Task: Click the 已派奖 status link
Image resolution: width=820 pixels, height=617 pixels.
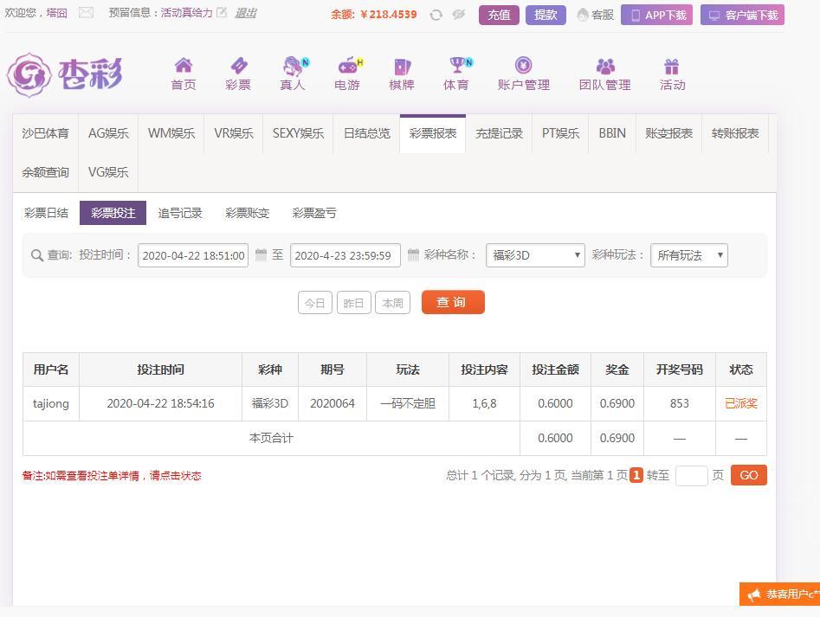Action: (x=740, y=403)
